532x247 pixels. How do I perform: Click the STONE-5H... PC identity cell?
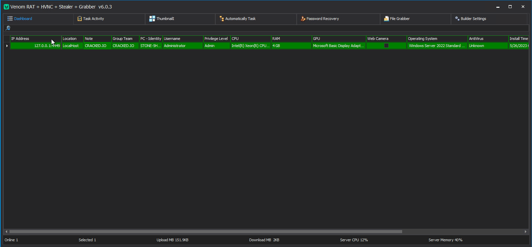[x=151, y=46]
